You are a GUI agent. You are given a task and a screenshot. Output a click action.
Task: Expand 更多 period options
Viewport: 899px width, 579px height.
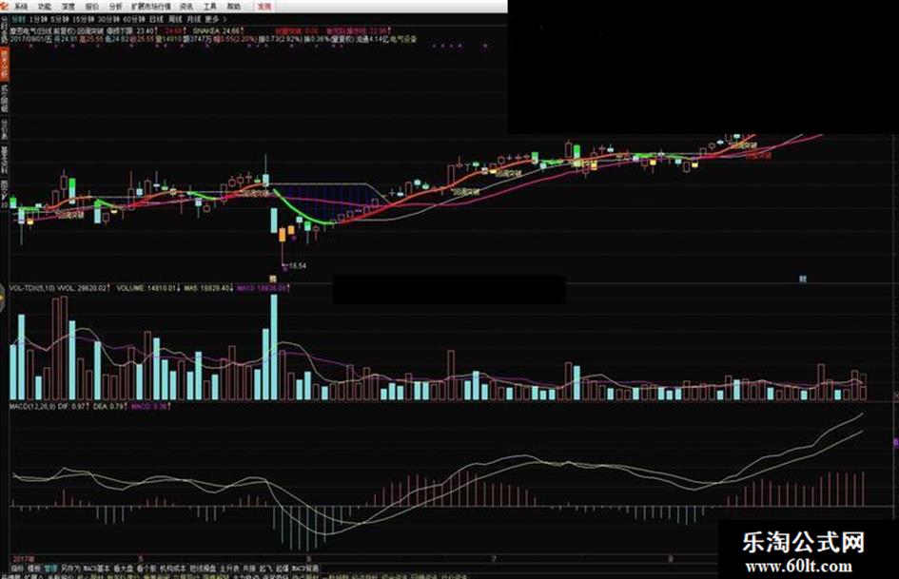pos(214,20)
